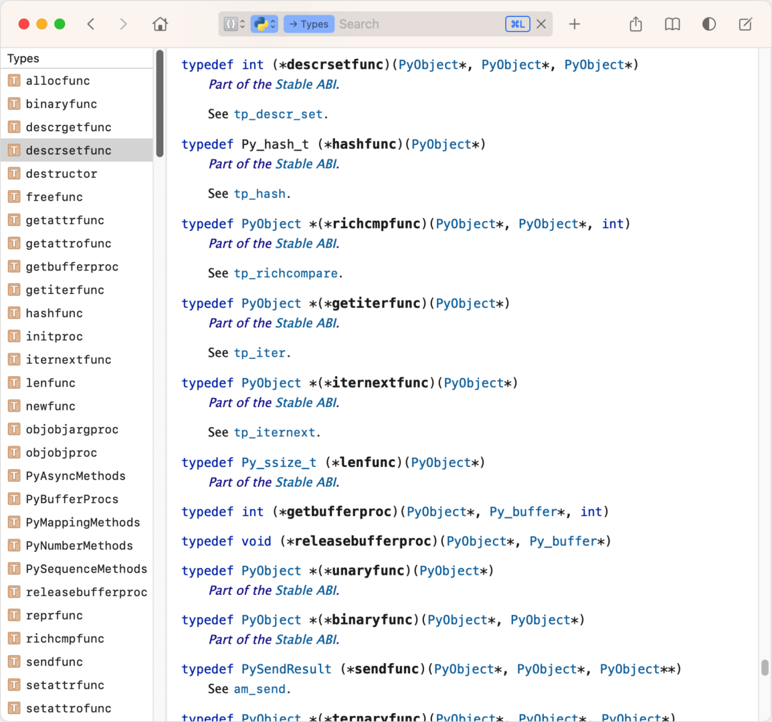Click the ⌘L shortcut badge
This screenshot has width=772, height=722.
518,24
